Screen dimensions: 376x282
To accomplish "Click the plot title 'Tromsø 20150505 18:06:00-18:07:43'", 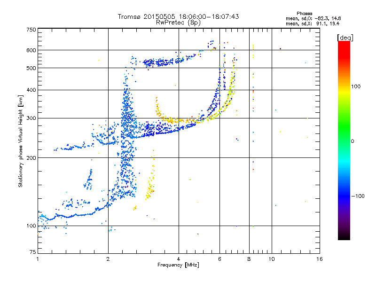I will 178,16.
